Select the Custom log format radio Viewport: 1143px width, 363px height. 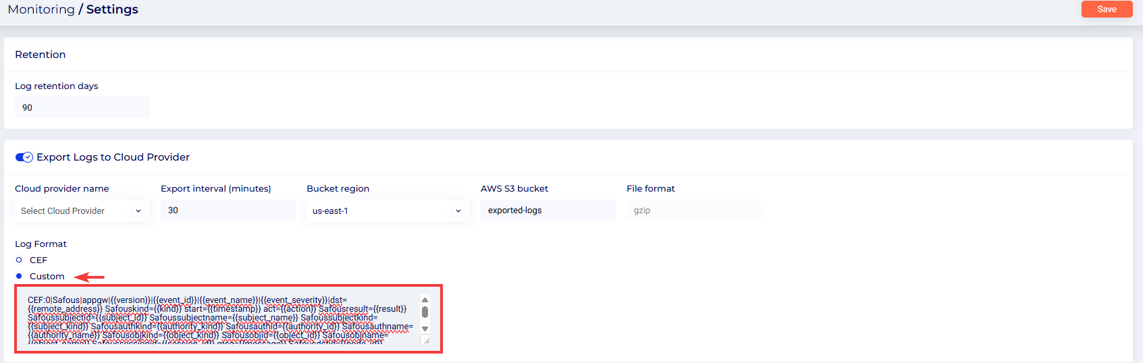[19, 276]
